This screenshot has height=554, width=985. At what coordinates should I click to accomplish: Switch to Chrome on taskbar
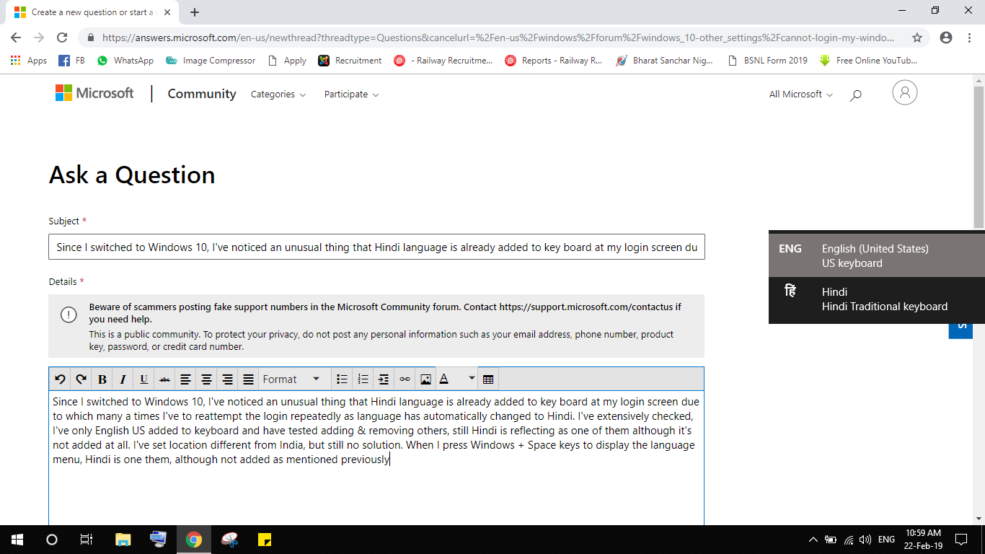click(x=193, y=540)
